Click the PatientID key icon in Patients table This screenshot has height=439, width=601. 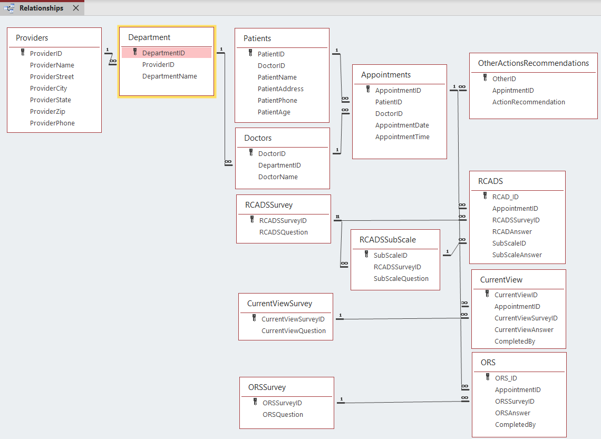pos(250,53)
